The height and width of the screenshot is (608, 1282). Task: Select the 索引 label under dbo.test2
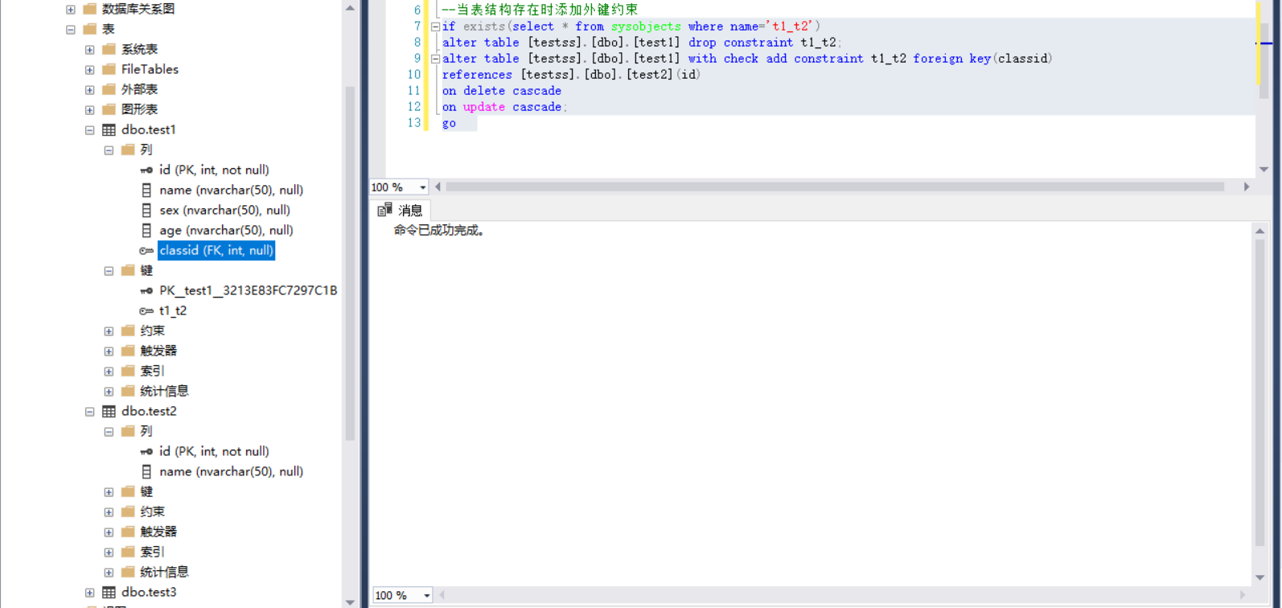pos(152,552)
